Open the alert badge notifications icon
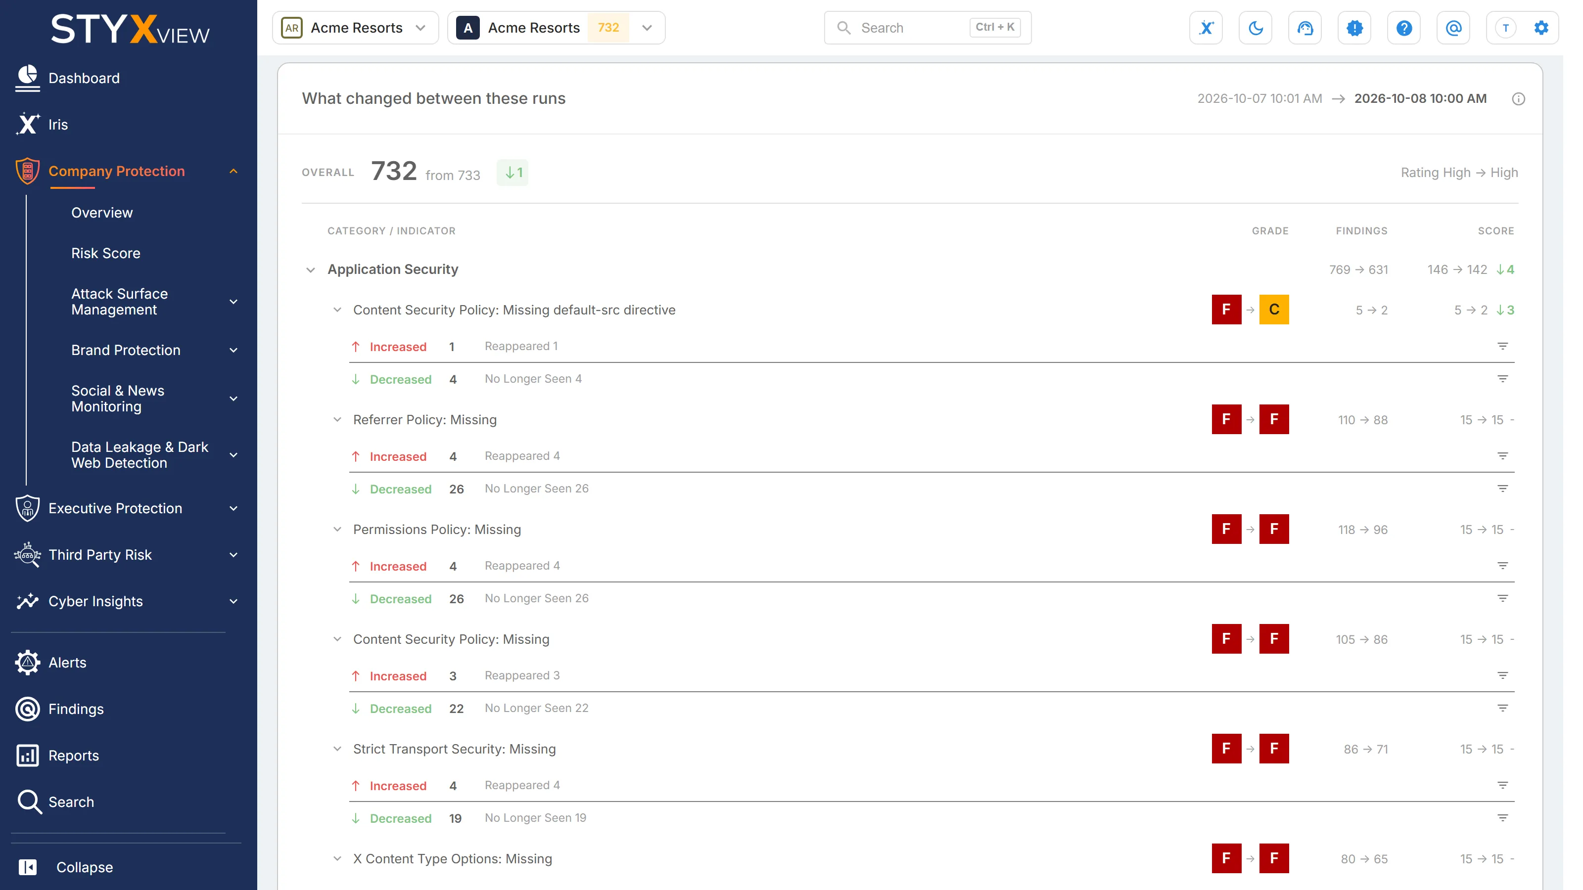1583x890 pixels. [x=1354, y=28]
